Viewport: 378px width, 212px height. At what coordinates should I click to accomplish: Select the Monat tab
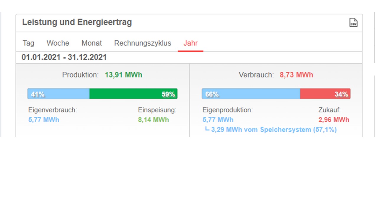[x=92, y=43]
